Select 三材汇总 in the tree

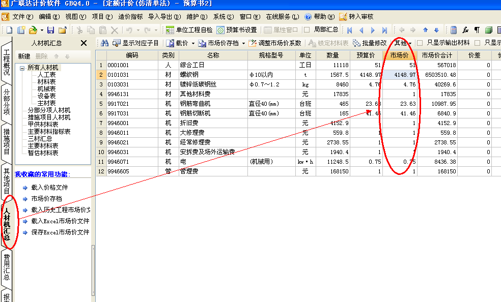click(x=40, y=139)
